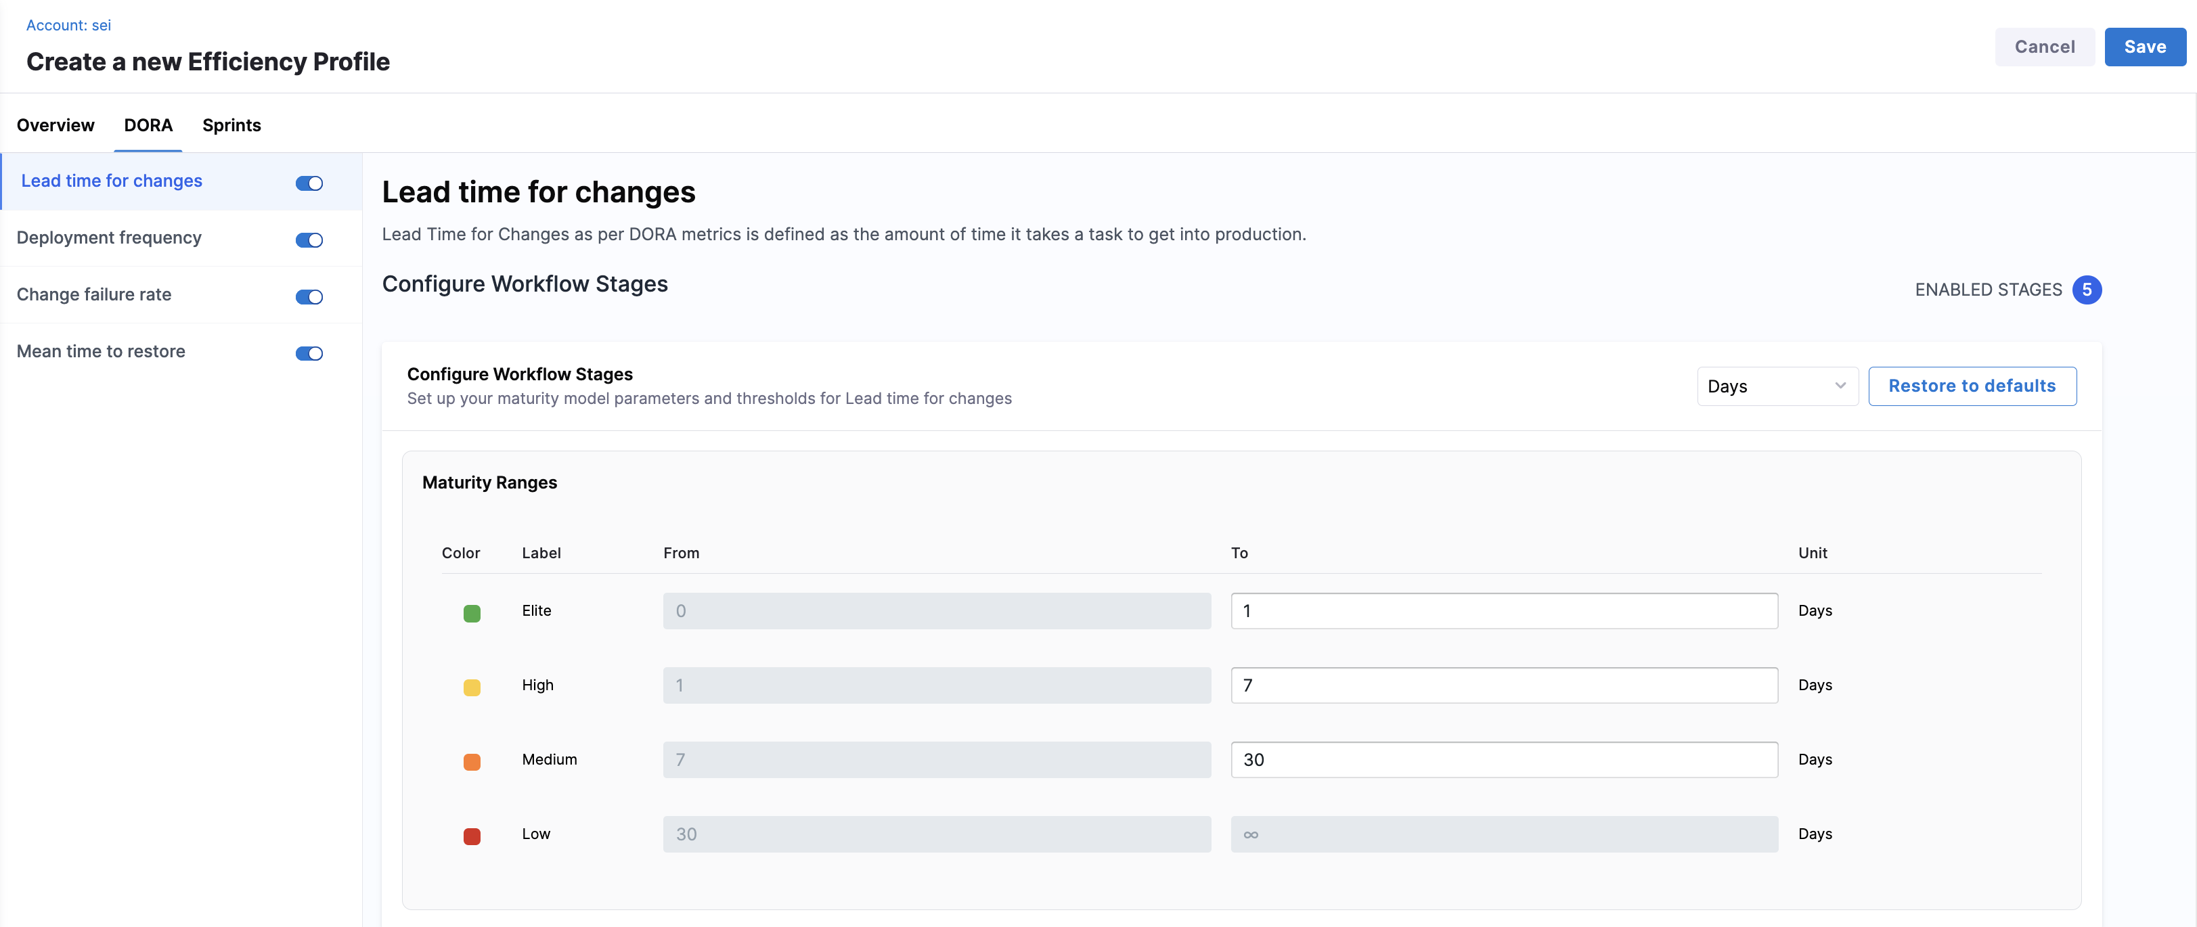Focus the Medium 'To' value field
The width and height of the screenshot is (2197, 927).
click(x=1504, y=759)
